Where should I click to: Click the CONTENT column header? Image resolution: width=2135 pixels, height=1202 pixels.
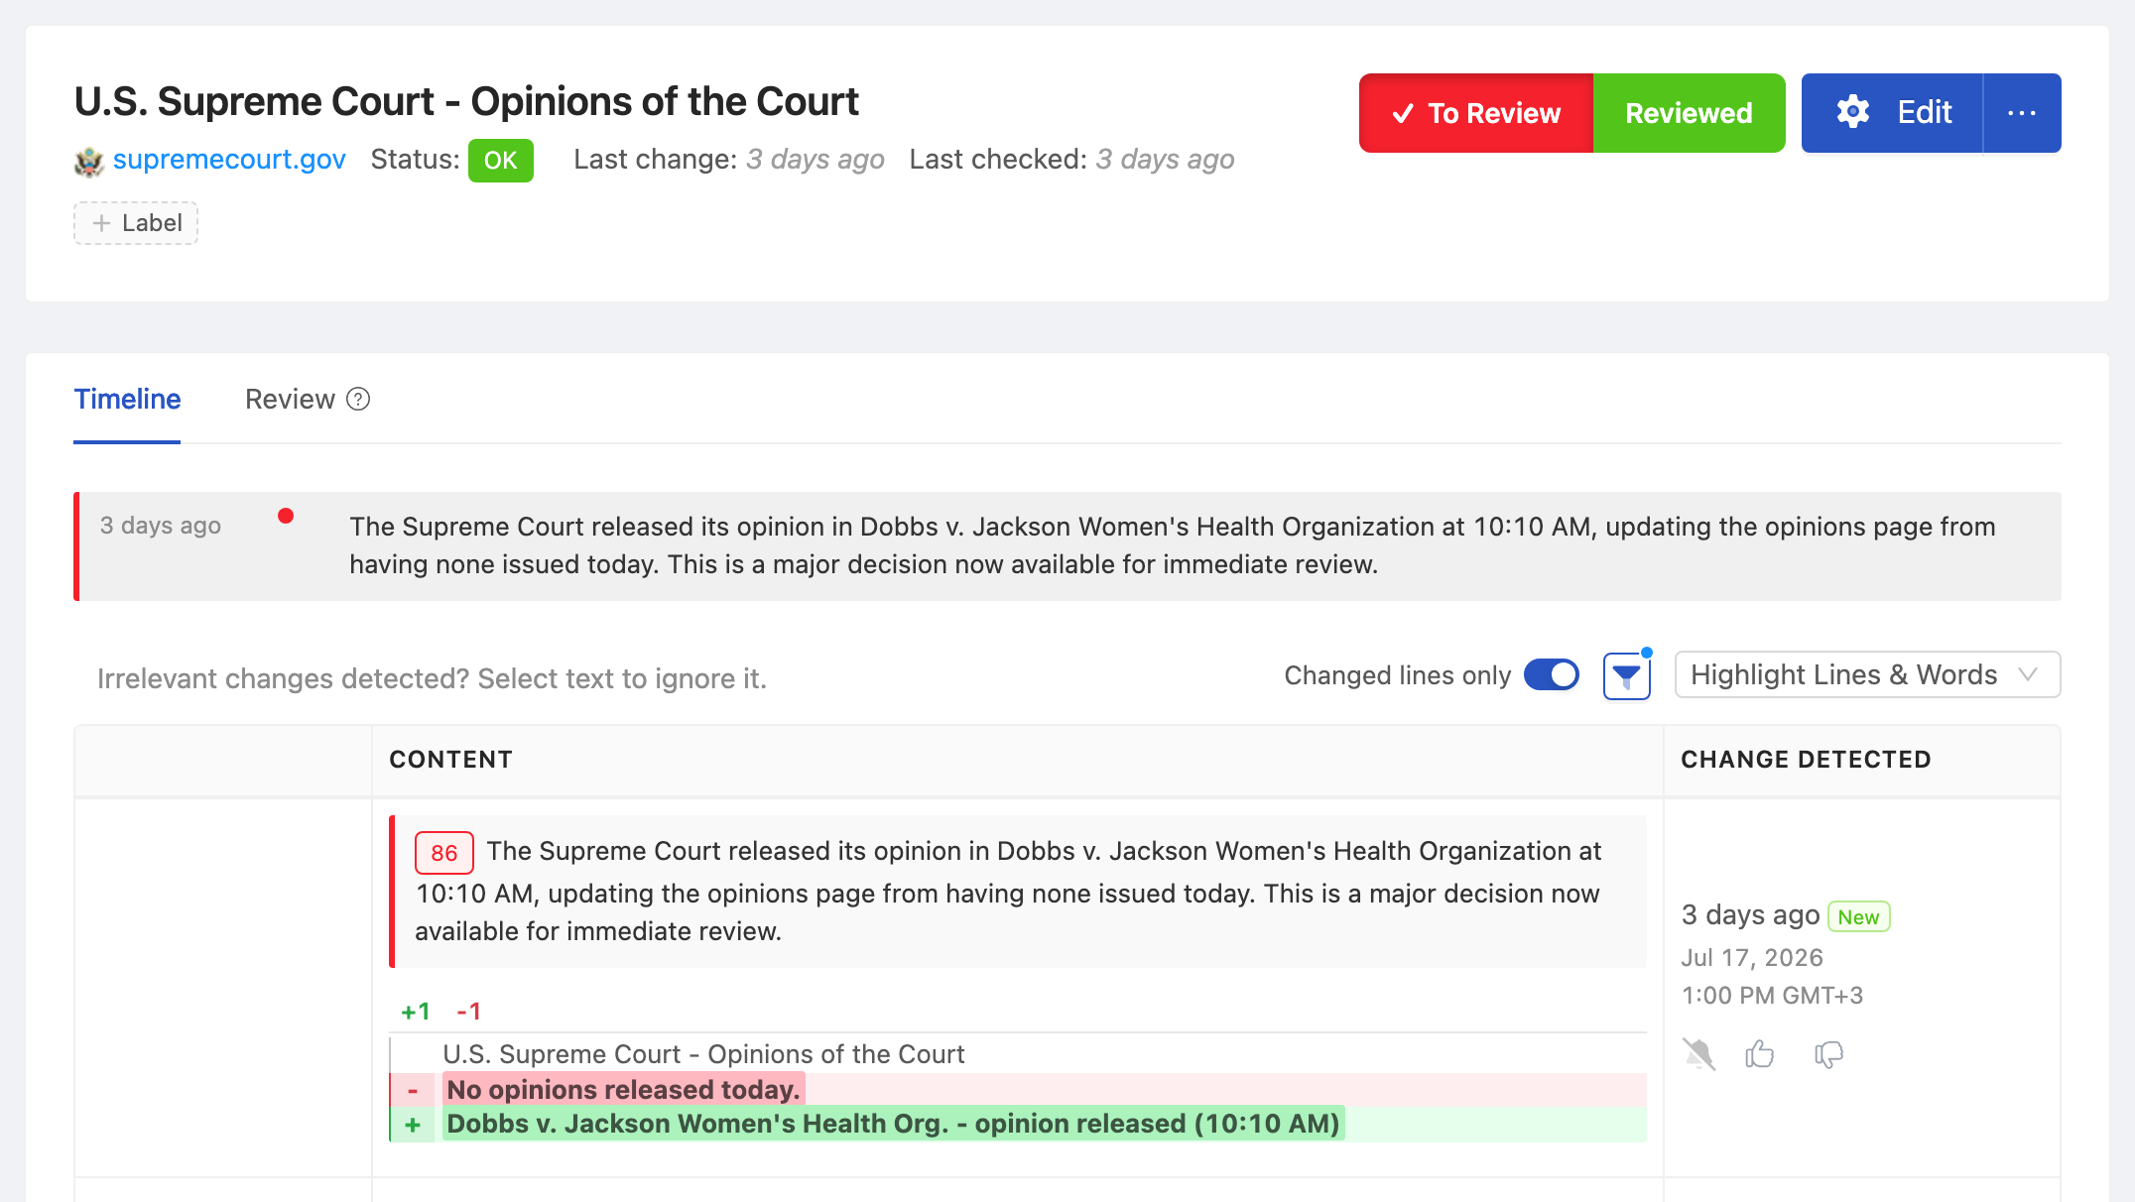coord(450,760)
